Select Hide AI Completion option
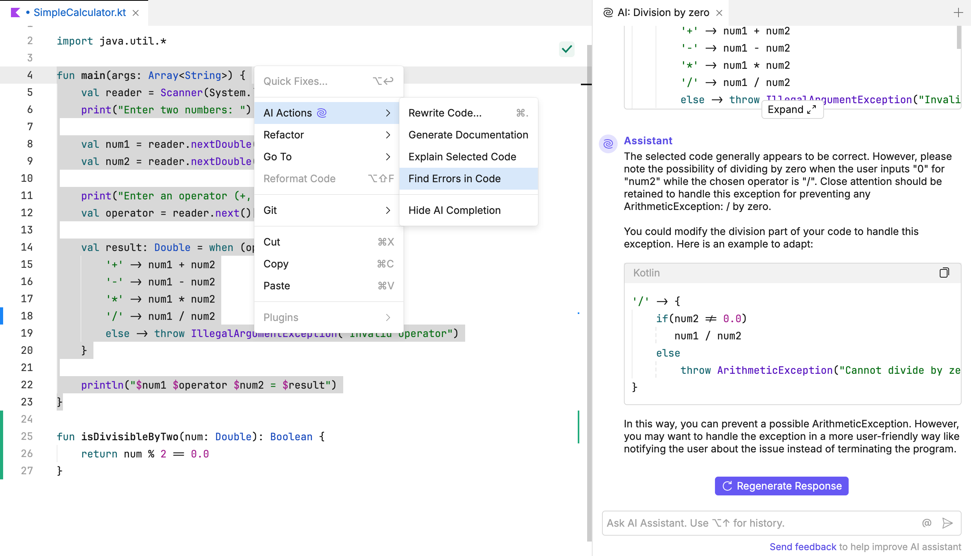Viewport: 971px width, 556px height. pyautogui.click(x=454, y=210)
